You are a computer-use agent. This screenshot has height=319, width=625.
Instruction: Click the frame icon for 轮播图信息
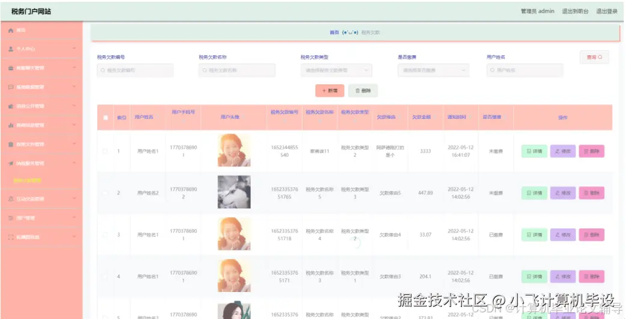click(x=11, y=237)
